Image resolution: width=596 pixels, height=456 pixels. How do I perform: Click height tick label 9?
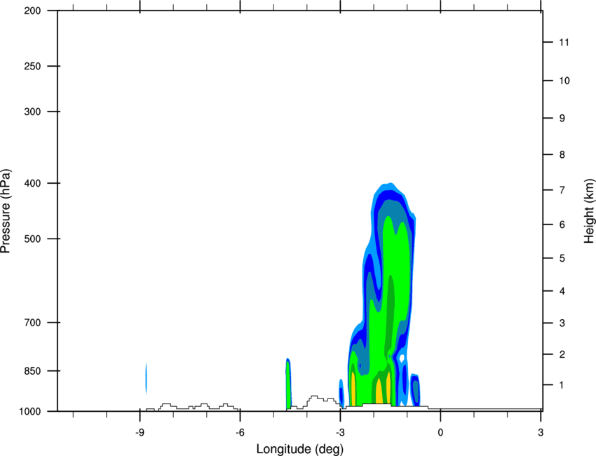[x=562, y=119]
